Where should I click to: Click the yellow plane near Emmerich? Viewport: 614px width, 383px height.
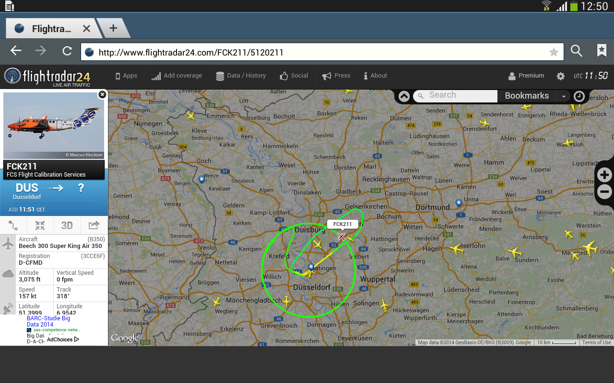(191, 115)
